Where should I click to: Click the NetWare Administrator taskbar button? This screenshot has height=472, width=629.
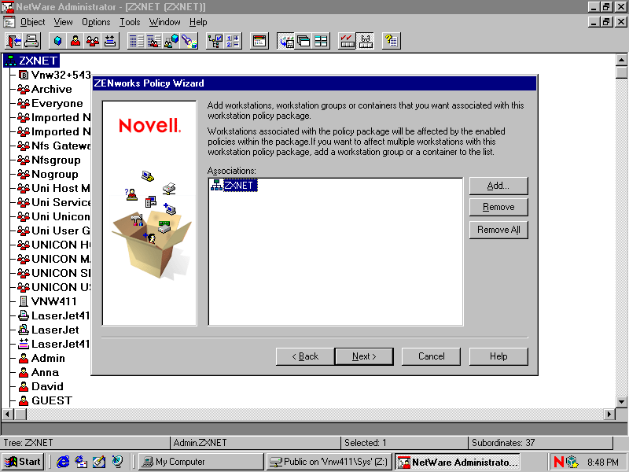coord(458,462)
